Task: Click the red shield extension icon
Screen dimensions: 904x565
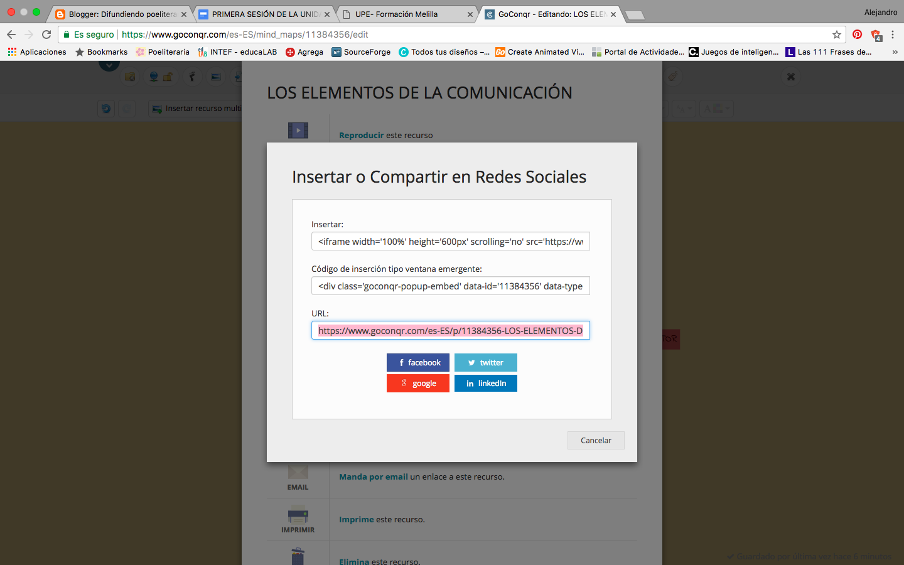Action: click(876, 35)
